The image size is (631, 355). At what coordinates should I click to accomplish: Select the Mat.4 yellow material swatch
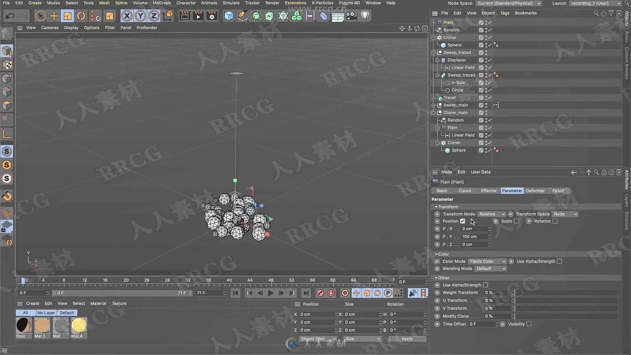coord(79,325)
